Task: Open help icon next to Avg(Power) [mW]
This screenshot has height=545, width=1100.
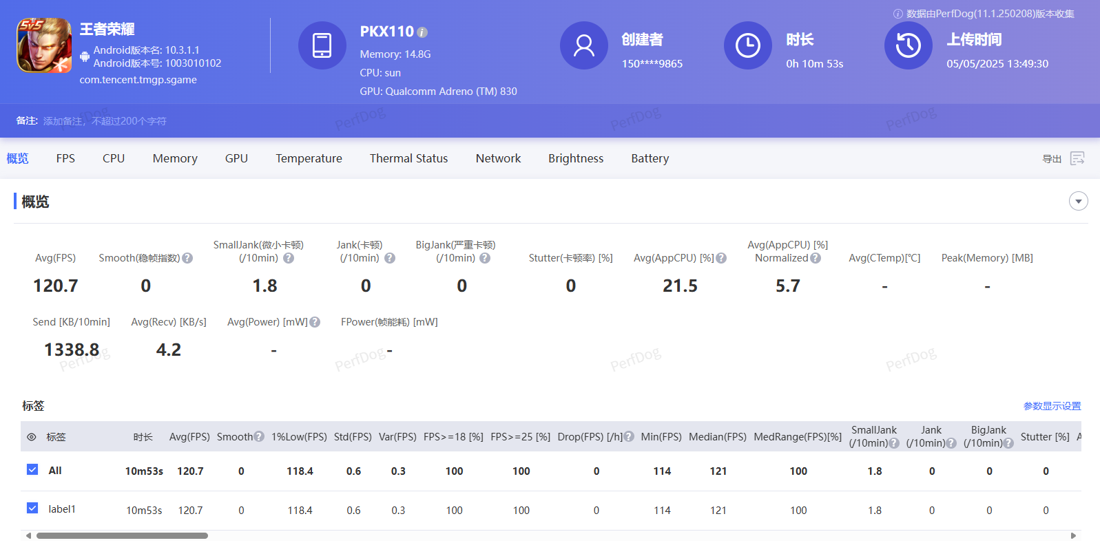Action: point(315,322)
